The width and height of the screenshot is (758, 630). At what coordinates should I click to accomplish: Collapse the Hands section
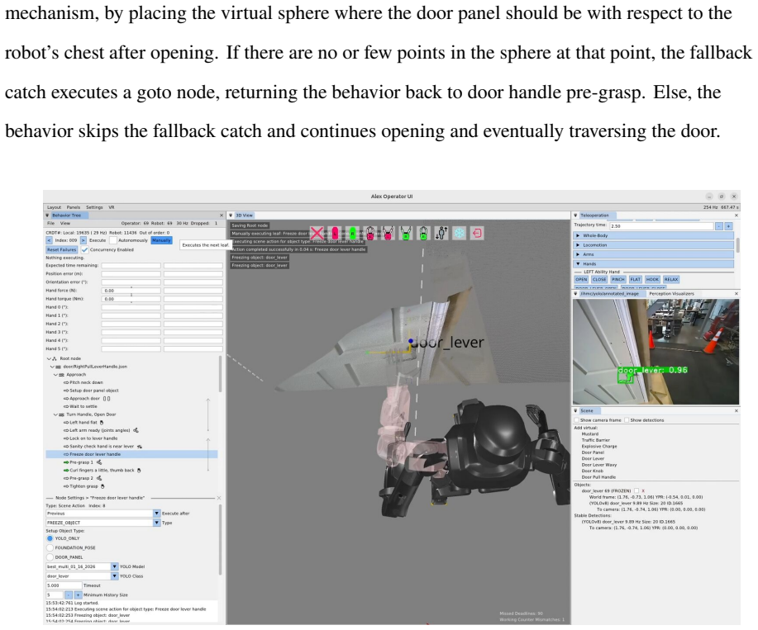pyautogui.click(x=654, y=264)
